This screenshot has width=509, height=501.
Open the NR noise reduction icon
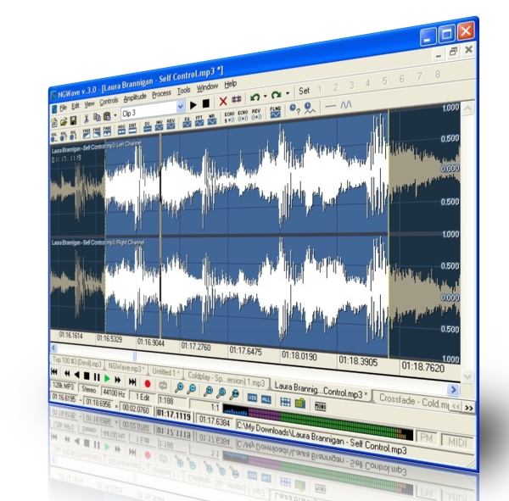click(211, 119)
